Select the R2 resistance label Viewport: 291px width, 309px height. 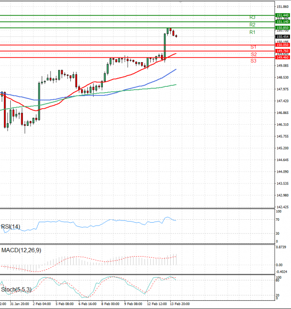(x=252, y=25)
